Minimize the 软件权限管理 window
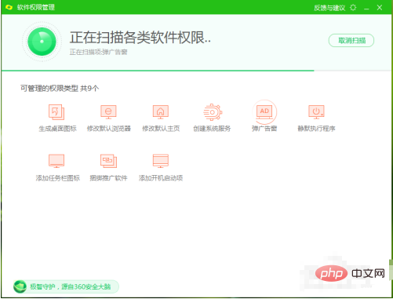The width and height of the screenshot is (393, 299). (x=366, y=8)
